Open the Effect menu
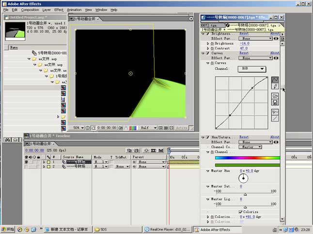 coord(59,10)
